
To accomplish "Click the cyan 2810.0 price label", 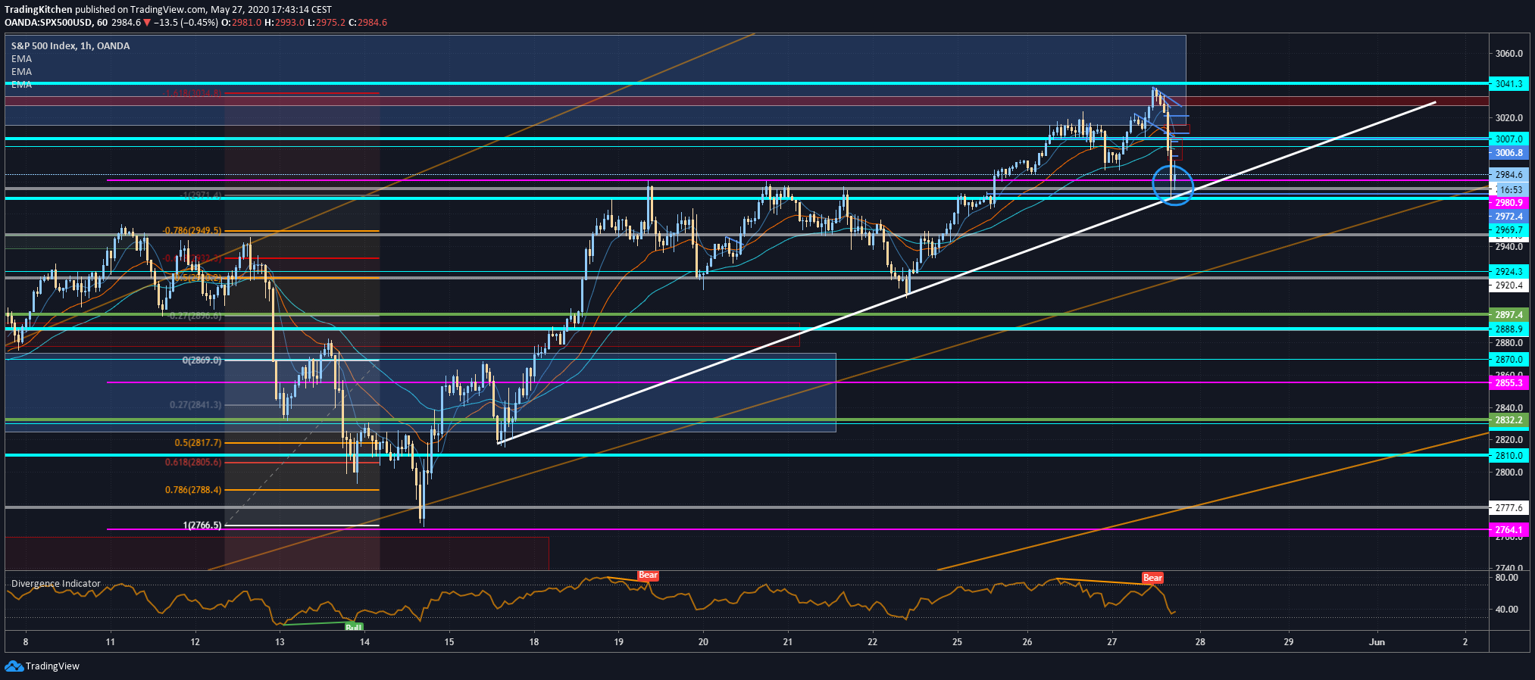I will click(x=1508, y=456).
